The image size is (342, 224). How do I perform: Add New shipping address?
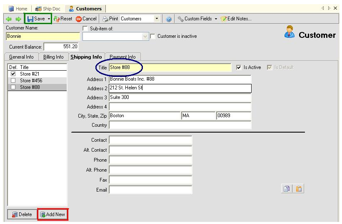[x=52, y=214]
